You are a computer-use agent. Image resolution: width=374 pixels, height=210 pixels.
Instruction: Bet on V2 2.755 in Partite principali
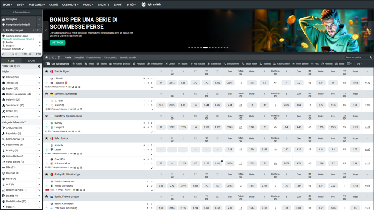(35, 54)
